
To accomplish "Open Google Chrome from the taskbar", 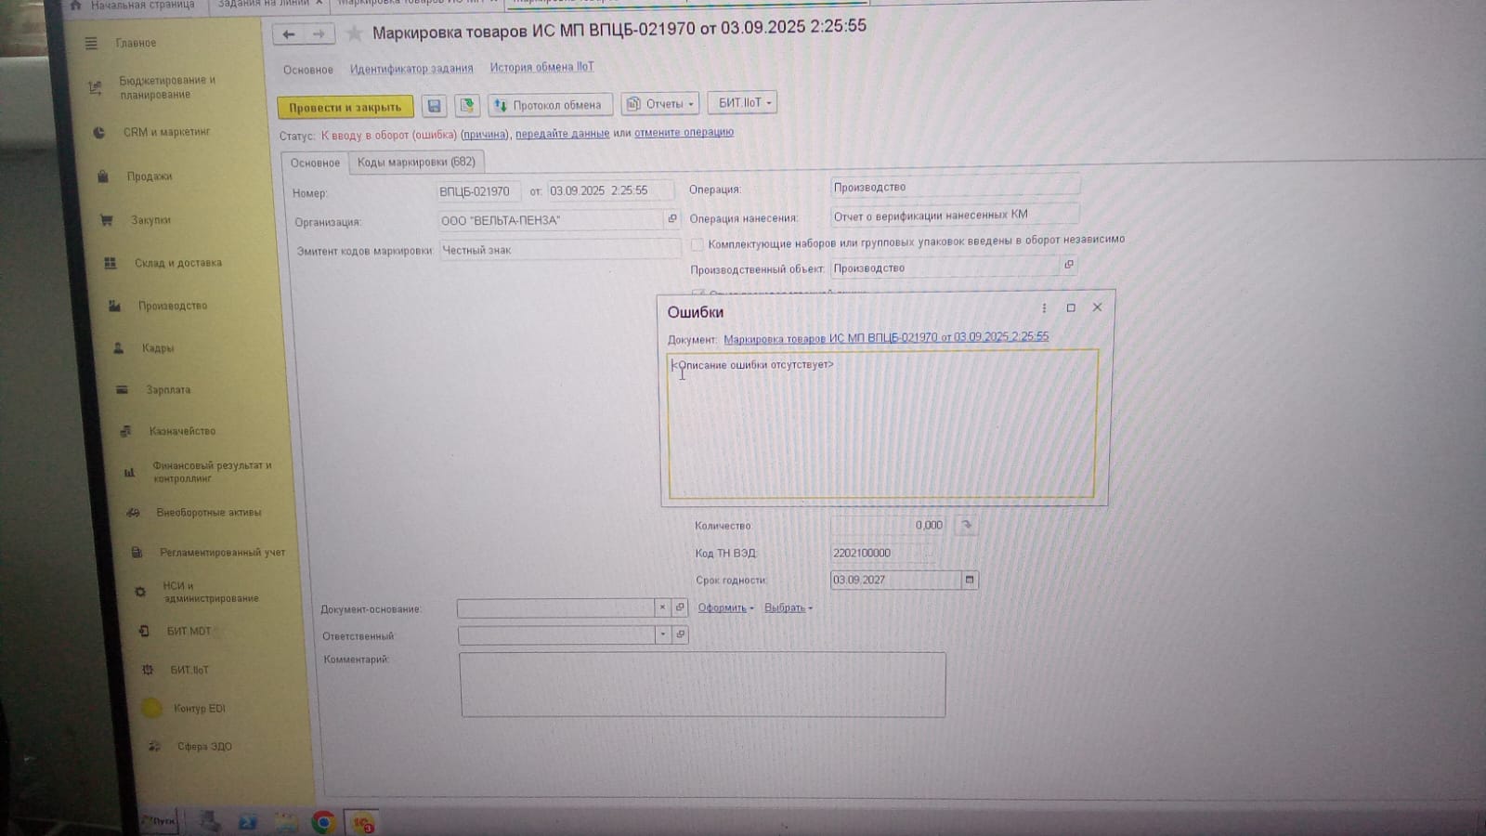I will click(x=323, y=822).
